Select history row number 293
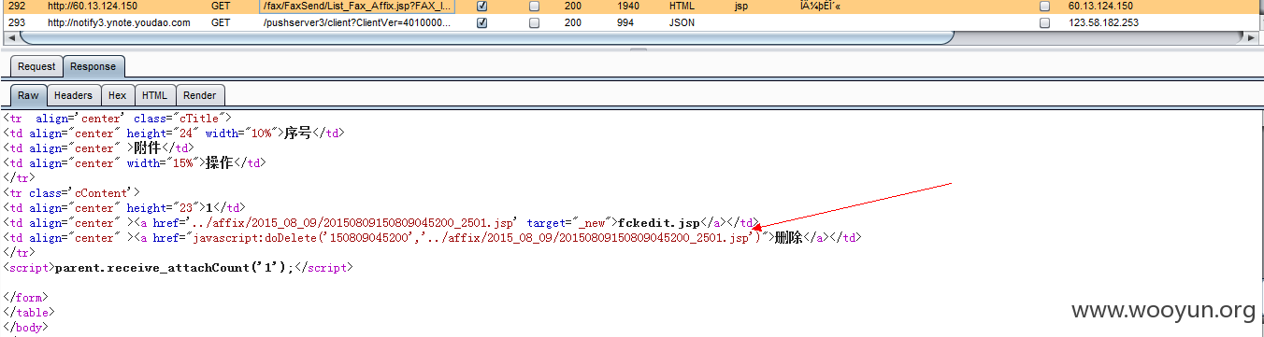 [x=16, y=22]
